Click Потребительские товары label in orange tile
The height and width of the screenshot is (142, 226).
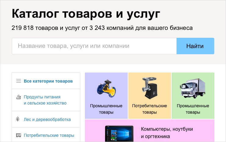tap(149, 109)
